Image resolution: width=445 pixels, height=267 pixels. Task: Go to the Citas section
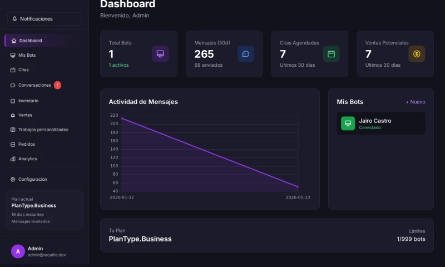coord(23,70)
